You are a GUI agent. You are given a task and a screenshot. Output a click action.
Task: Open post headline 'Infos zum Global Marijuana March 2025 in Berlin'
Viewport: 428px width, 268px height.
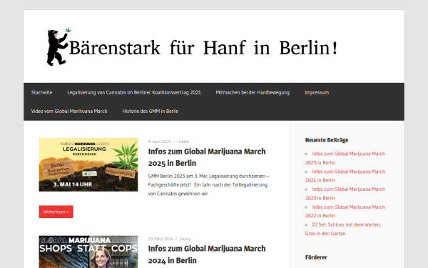pyautogui.click(x=207, y=157)
